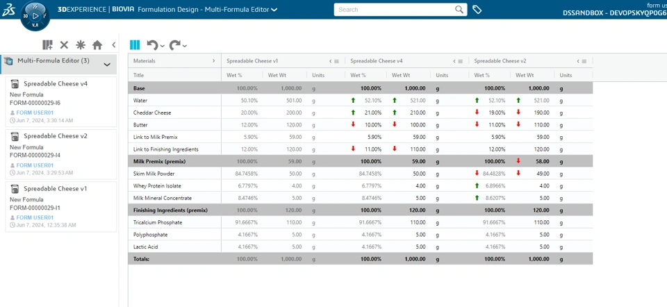Click the add column grid icon
Screen dimensions: 667x307
point(47,44)
